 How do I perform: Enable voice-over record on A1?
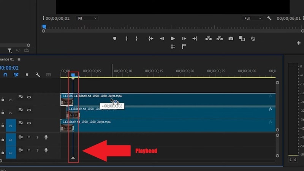pos(46,137)
